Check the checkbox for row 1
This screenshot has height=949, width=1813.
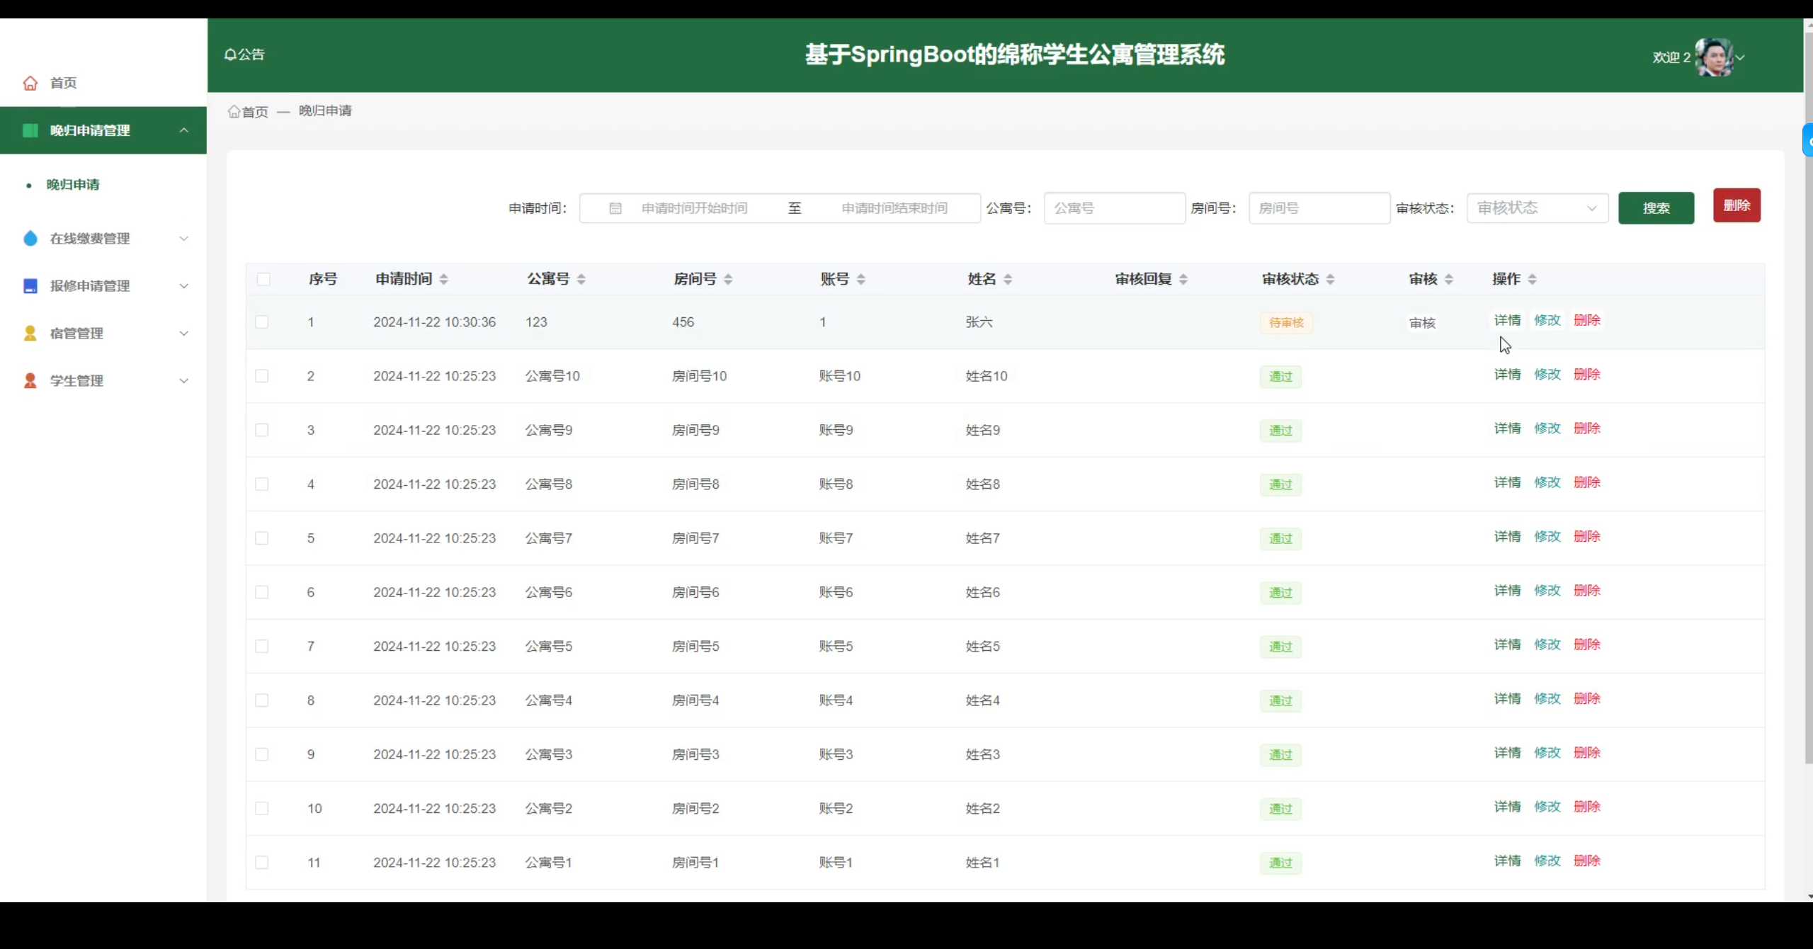coord(262,322)
